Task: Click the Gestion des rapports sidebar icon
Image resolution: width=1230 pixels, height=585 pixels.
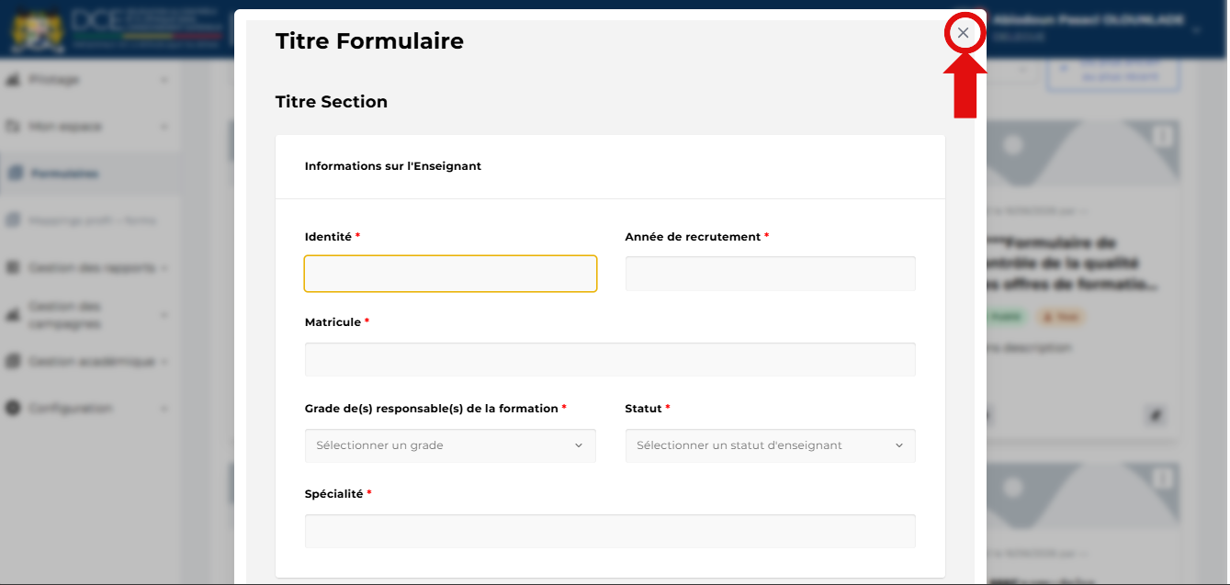Action: point(14,268)
